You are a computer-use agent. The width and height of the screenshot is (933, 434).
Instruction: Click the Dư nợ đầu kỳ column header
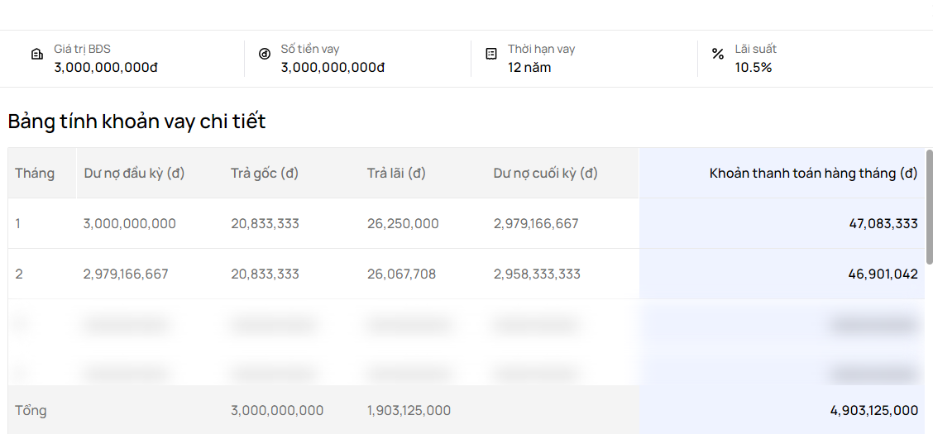coord(134,174)
